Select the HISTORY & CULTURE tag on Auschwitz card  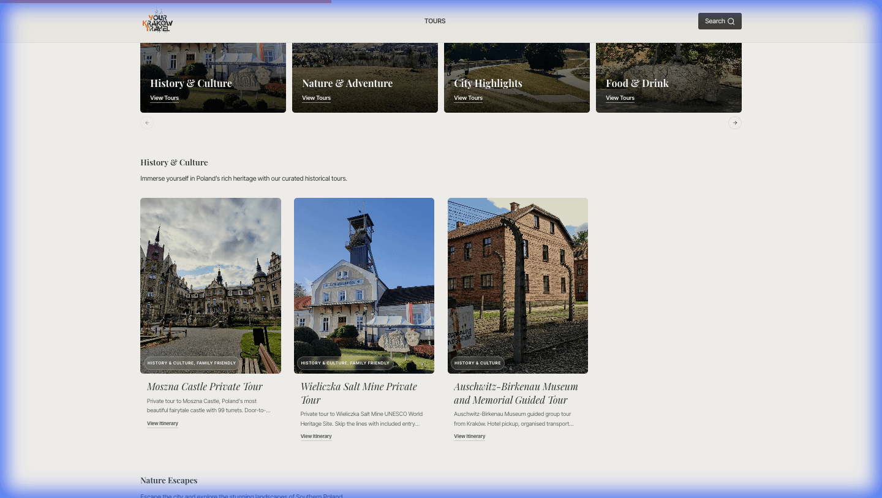click(477, 363)
